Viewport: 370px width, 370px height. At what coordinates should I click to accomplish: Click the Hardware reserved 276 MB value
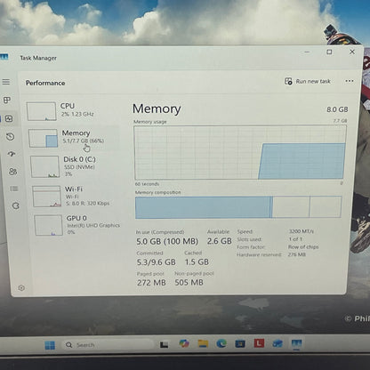pyautogui.click(x=297, y=254)
